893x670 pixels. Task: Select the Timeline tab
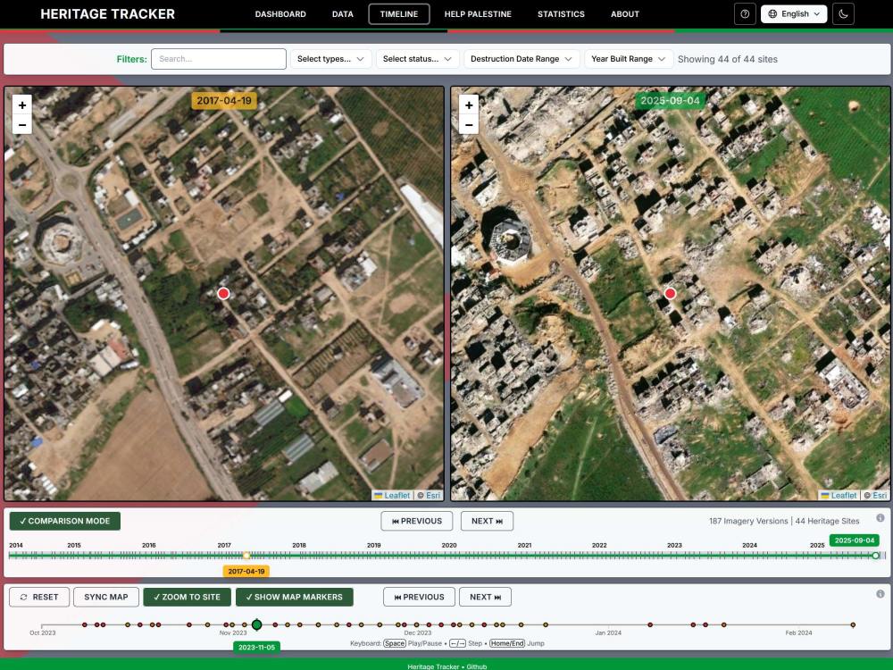399,14
